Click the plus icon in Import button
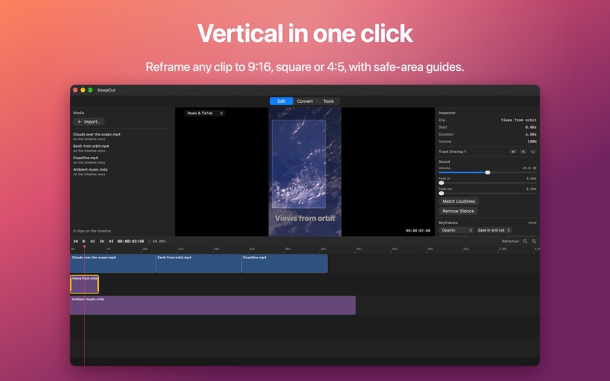This screenshot has width=610, height=381. click(79, 122)
